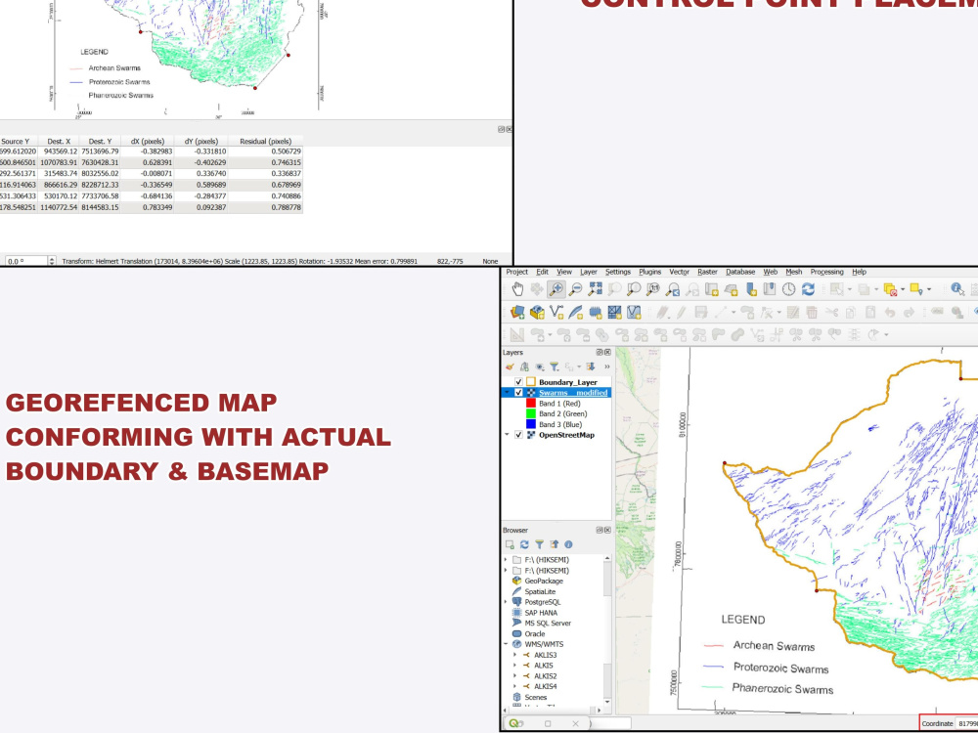Click Filter Legend funnel in Layers panel

point(554,367)
